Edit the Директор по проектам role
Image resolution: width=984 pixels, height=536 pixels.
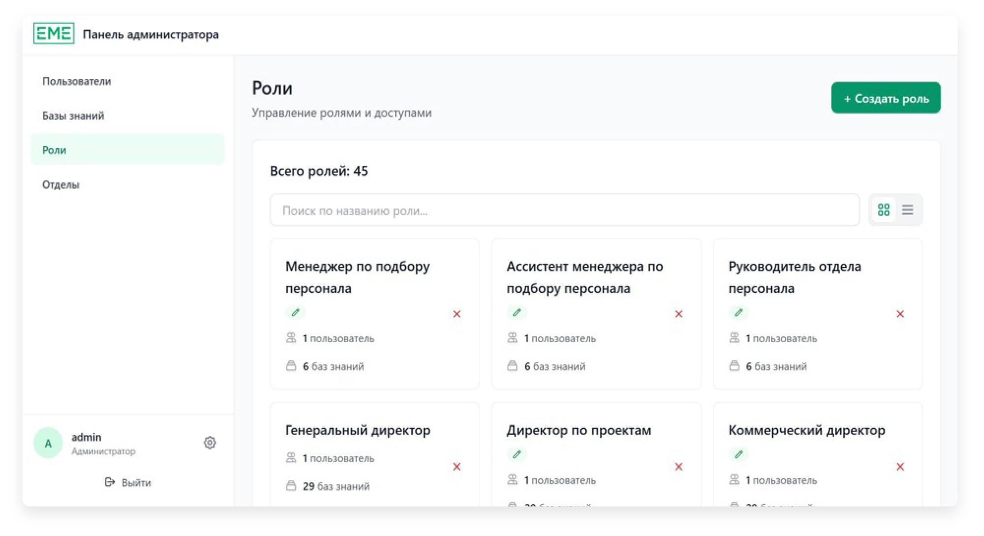tap(517, 454)
